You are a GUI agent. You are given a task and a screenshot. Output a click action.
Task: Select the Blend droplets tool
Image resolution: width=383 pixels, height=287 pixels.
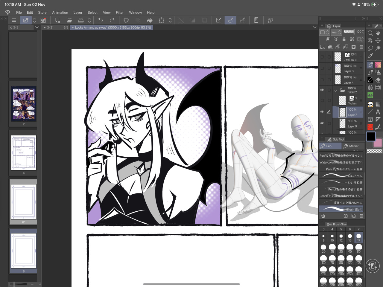(370, 87)
